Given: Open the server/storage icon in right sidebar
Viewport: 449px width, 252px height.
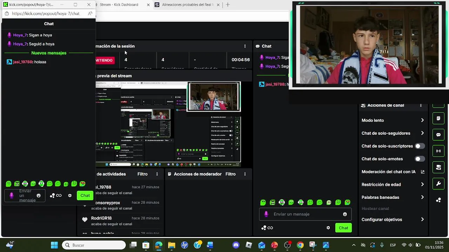Looking at the screenshot, I should coord(438,168).
